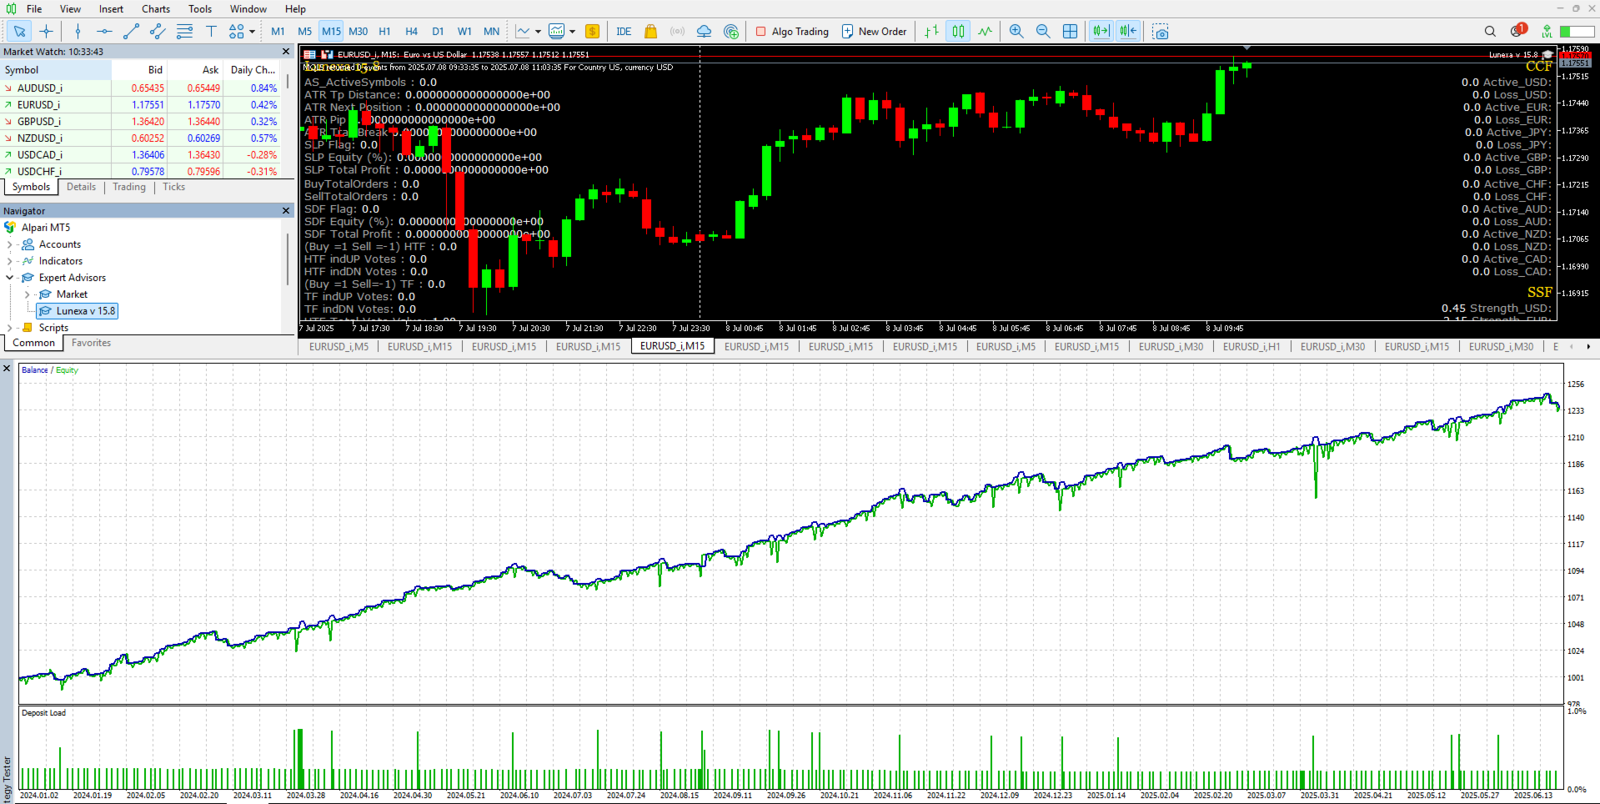Click the New Order button
Viewport: 1600px width, 804px height.
click(x=874, y=32)
